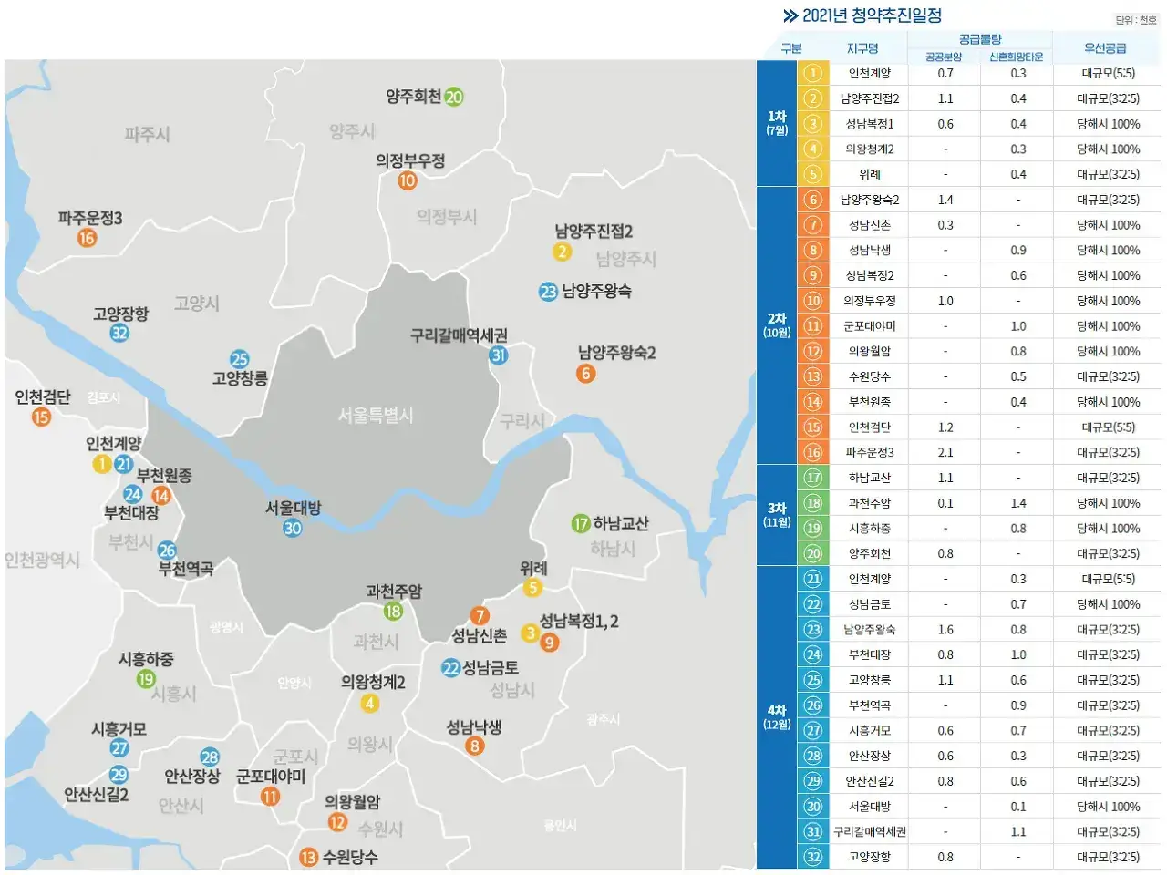Screen dimensions: 1167x875
Task: Click the 양주회천 number 20 marker
Action: tap(453, 98)
